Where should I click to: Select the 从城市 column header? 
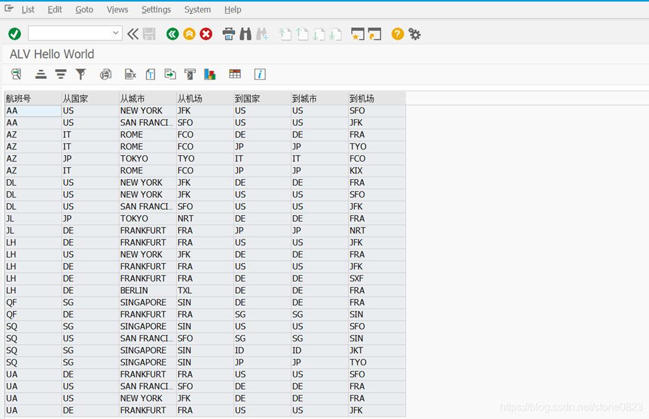[x=147, y=98]
